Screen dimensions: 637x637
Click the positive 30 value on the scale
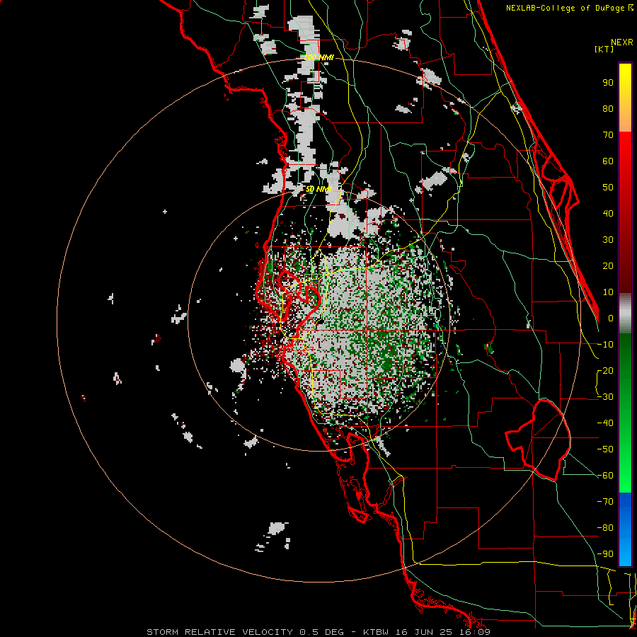click(608, 239)
